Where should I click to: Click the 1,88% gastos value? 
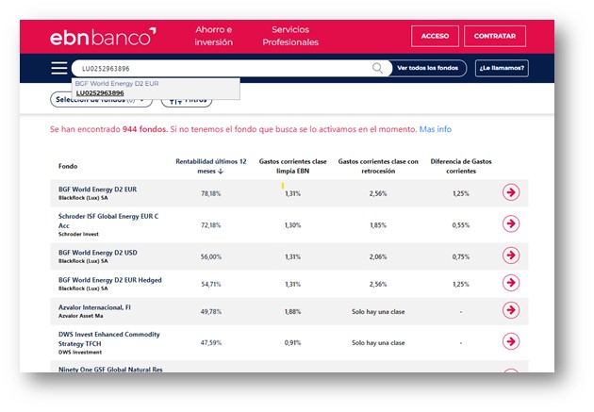point(292,312)
